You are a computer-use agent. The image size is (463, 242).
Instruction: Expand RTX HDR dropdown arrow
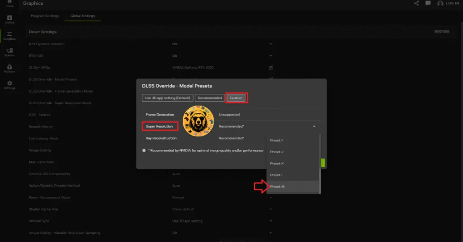271,56
